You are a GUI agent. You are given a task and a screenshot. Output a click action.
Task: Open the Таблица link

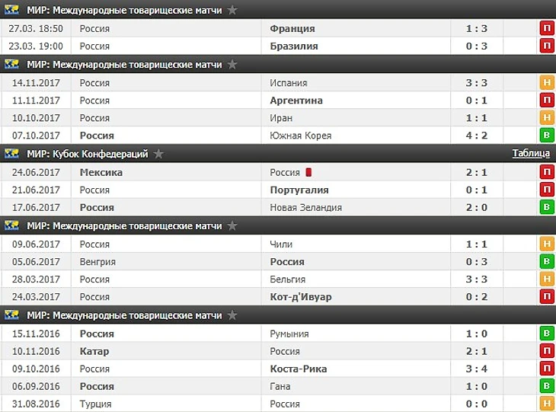pyautogui.click(x=531, y=154)
